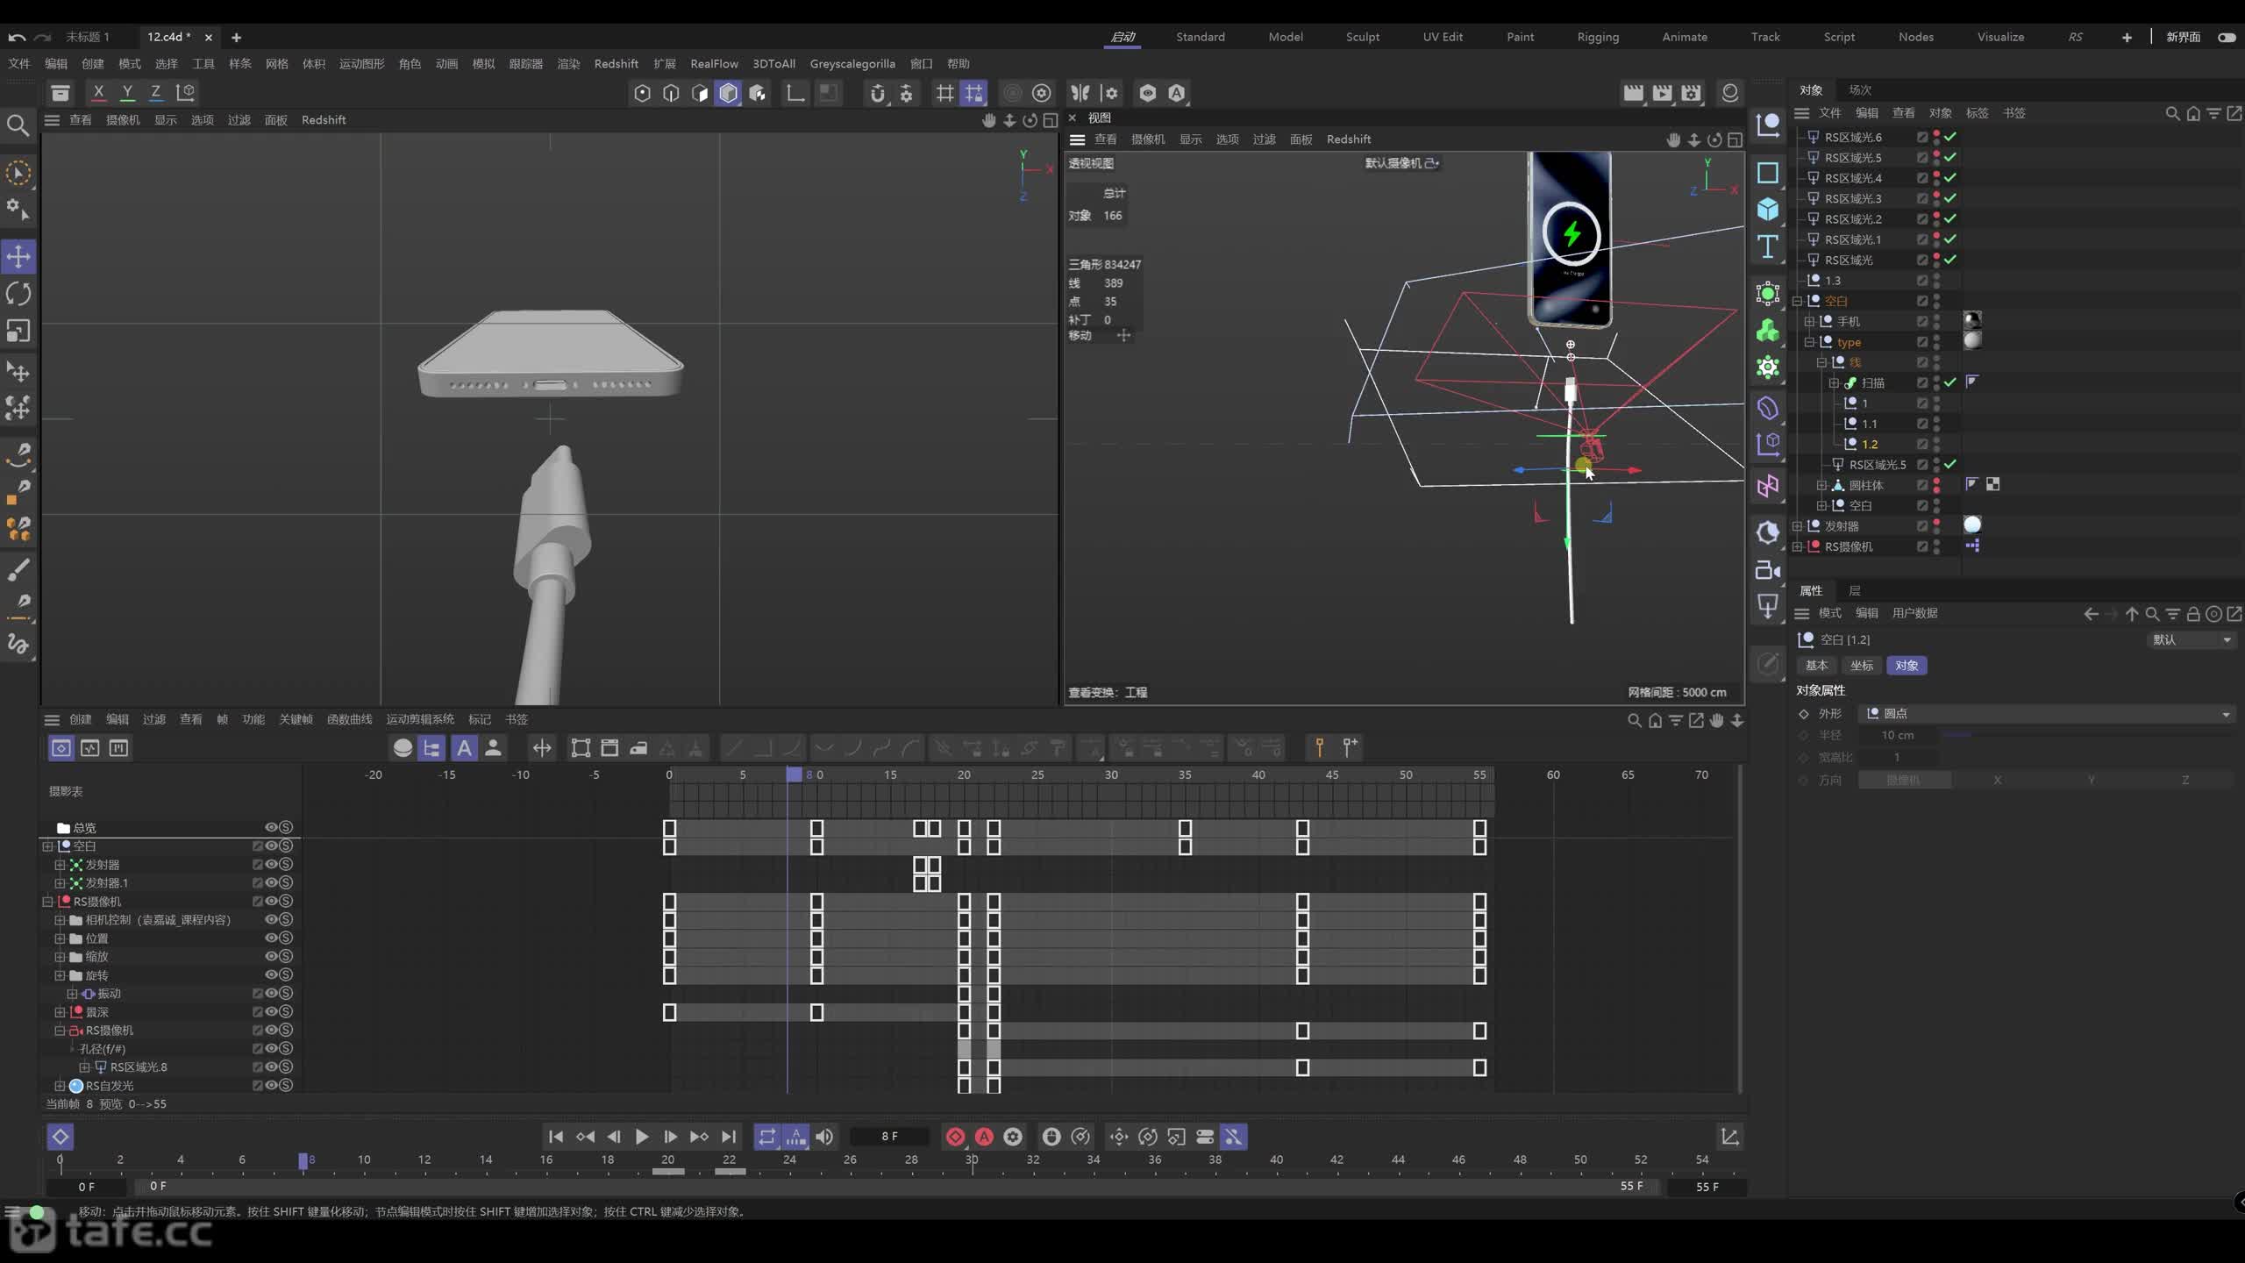Select the Move tool in left toolbar
The width and height of the screenshot is (2245, 1263).
coord(18,257)
